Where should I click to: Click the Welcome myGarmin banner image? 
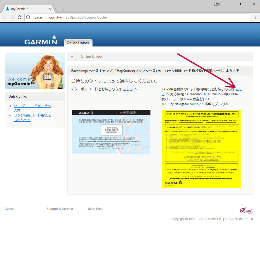(x=35, y=71)
